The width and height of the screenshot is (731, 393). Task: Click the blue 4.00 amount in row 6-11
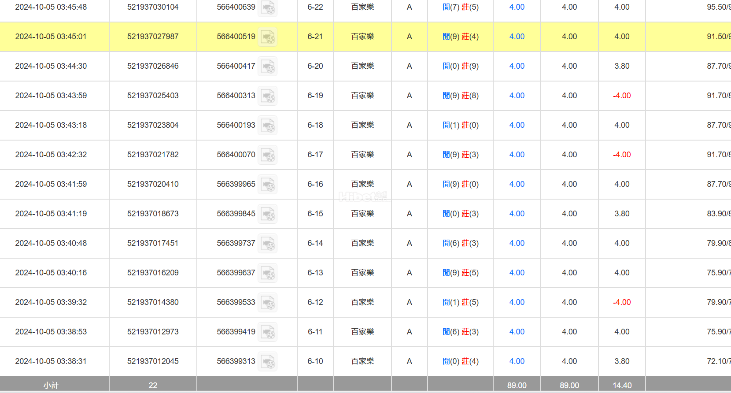click(517, 332)
